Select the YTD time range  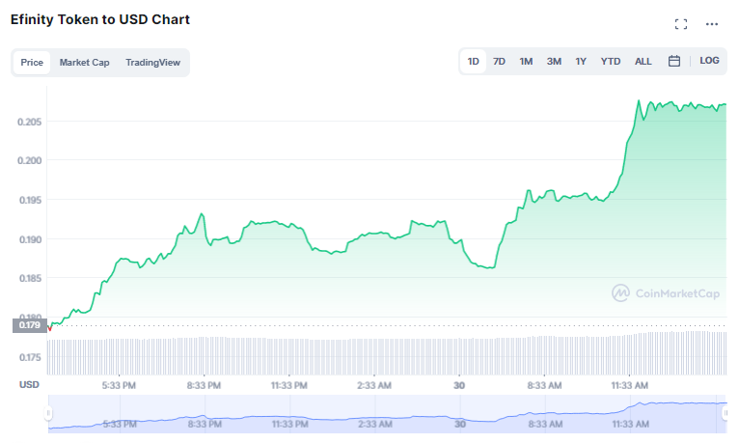(x=611, y=61)
